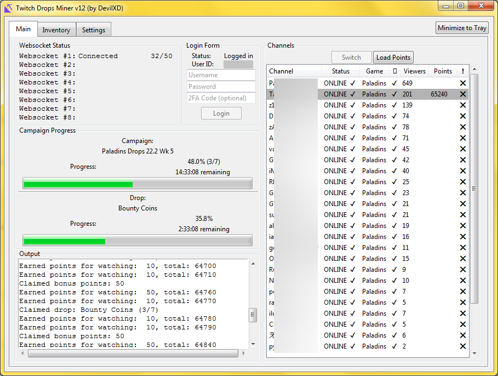Remove the 139-viewer channel via its X icon
Image resolution: width=498 pixels, height=376 pixels.
point(463,105)
